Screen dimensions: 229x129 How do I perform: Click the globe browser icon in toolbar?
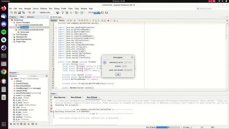point(58,13)
